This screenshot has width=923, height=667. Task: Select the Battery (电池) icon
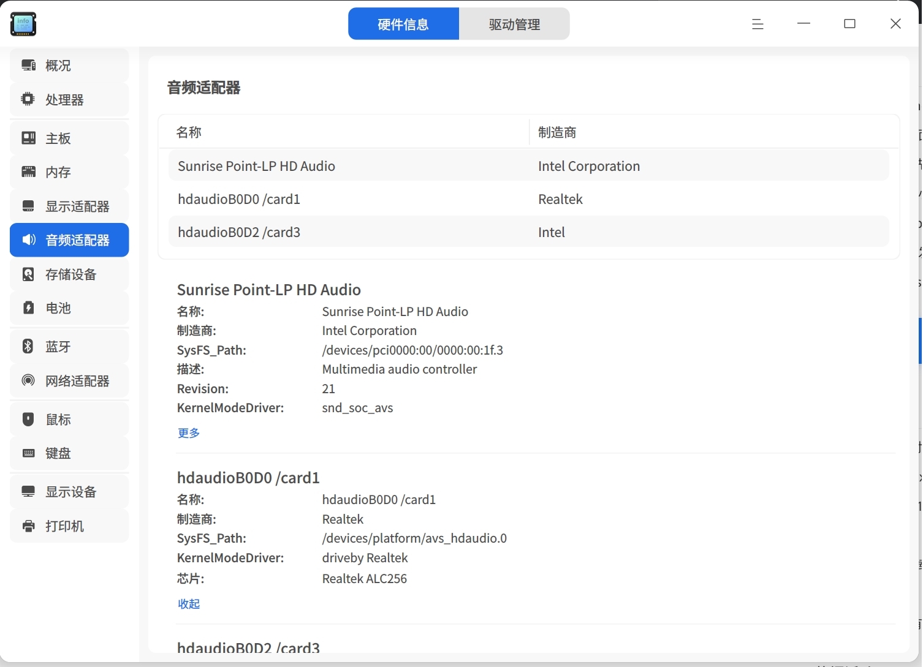tap(28, 307)
